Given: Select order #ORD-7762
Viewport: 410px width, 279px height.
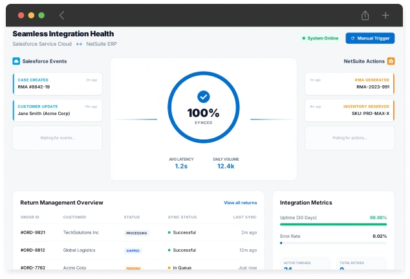Looking at the screenshot, I should click(33, 268).
